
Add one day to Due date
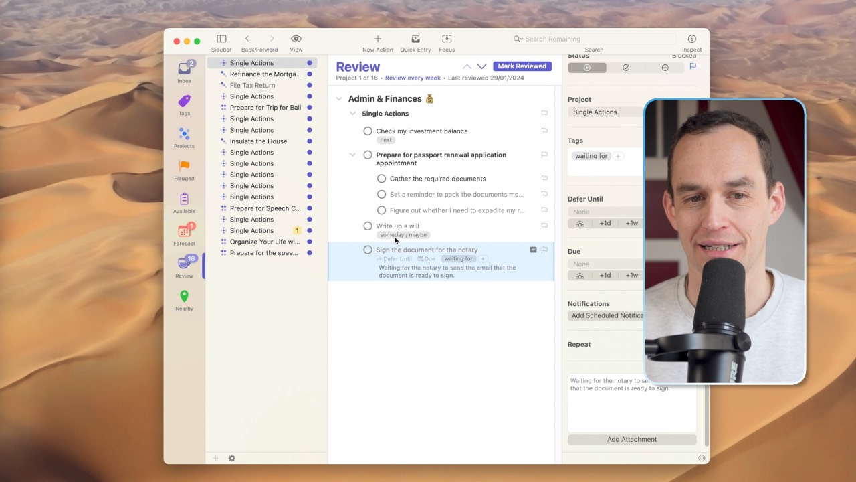(x=605, y=276)
